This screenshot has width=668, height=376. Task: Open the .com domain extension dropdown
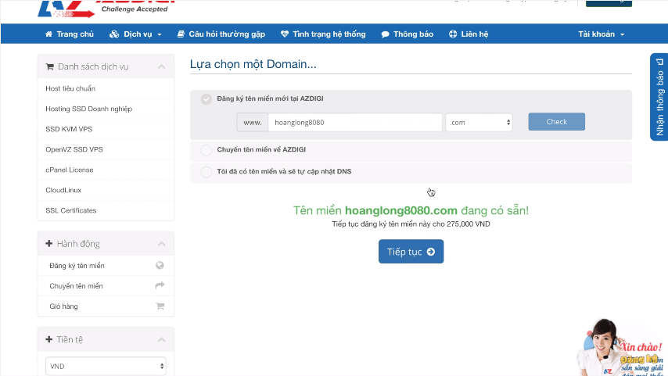click(x=479, y=122)
